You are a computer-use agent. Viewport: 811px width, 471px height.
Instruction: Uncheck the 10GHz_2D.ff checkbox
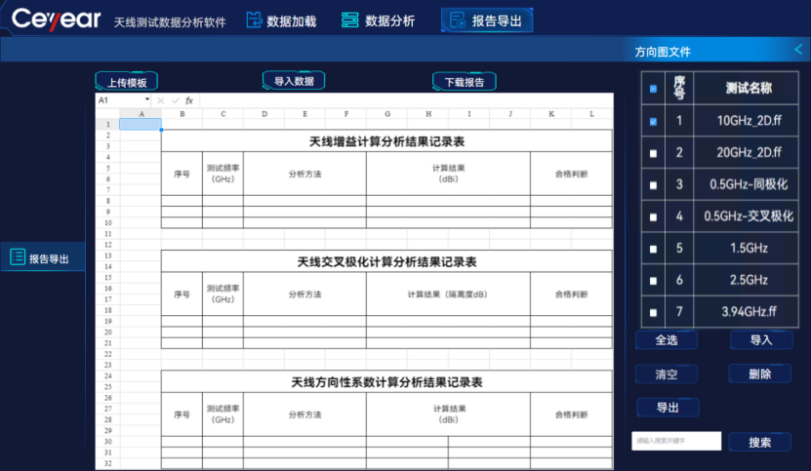point(653,122)
